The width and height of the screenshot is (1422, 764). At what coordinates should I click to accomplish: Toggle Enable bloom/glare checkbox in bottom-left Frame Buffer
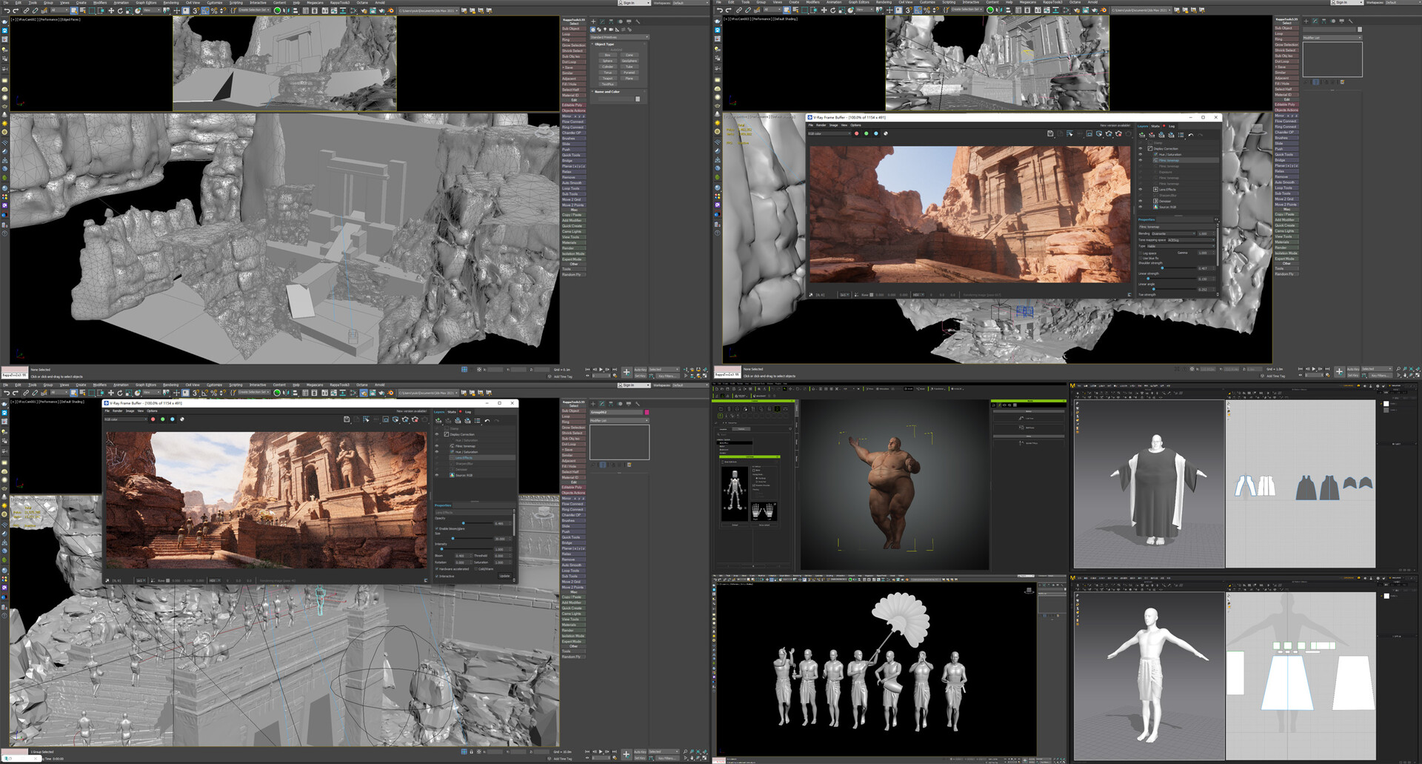[437, 528]
